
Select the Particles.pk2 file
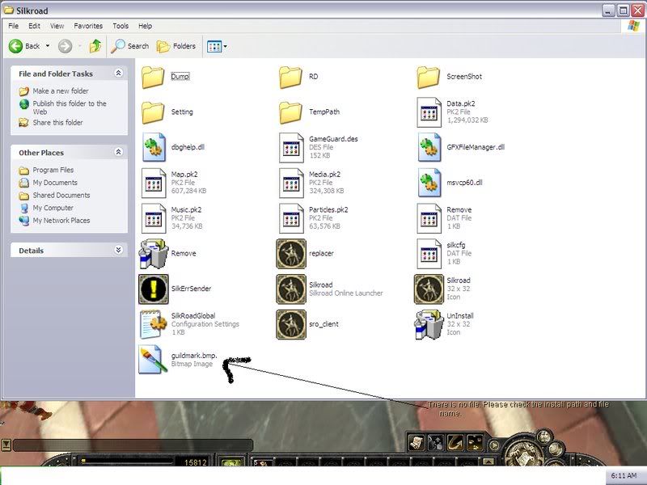(x=291, y=218)
